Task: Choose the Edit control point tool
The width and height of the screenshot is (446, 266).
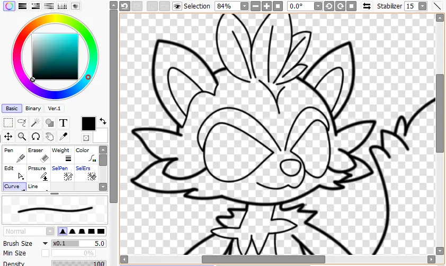Action: point(14,173)
